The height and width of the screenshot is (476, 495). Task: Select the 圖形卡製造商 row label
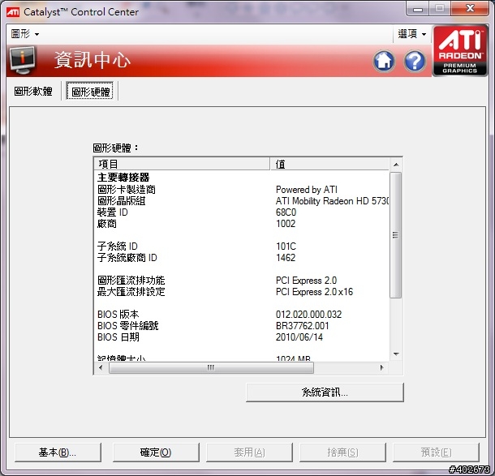tap(127, 190)
